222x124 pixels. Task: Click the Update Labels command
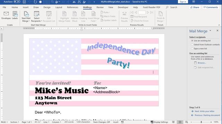click(x=109, y=20)
